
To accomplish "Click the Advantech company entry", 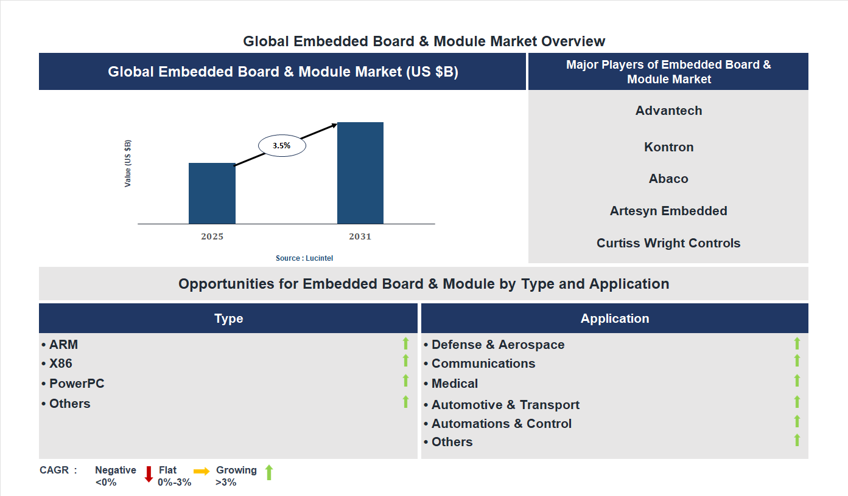I will click(x=668, y=111).
